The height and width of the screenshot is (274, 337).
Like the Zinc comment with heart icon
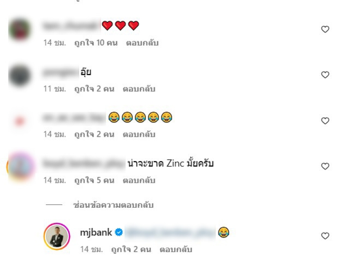click(x=325, y=166)
